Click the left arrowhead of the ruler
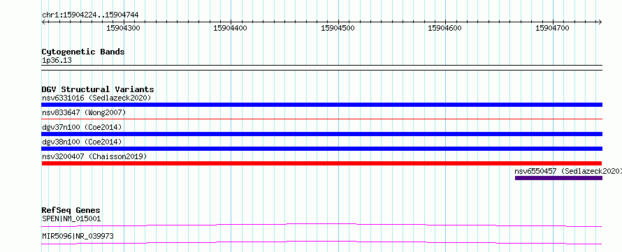This screenshot has height=252, width=622. click(43, 22)
